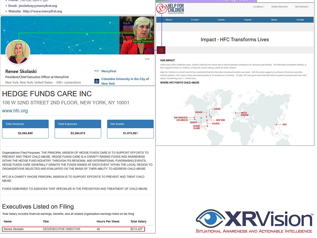The image size is (317, 238).
Task: Open the News navigation item
Action: pyautogui.click(x=274, y=20)
